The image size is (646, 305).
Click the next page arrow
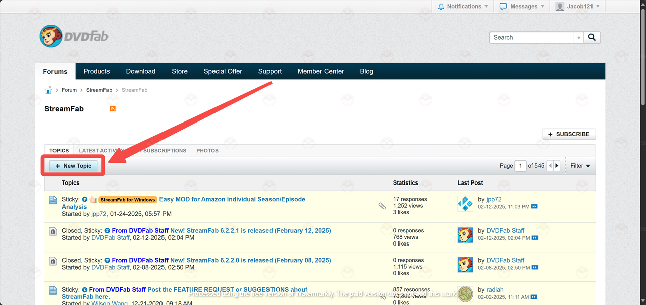557,166
